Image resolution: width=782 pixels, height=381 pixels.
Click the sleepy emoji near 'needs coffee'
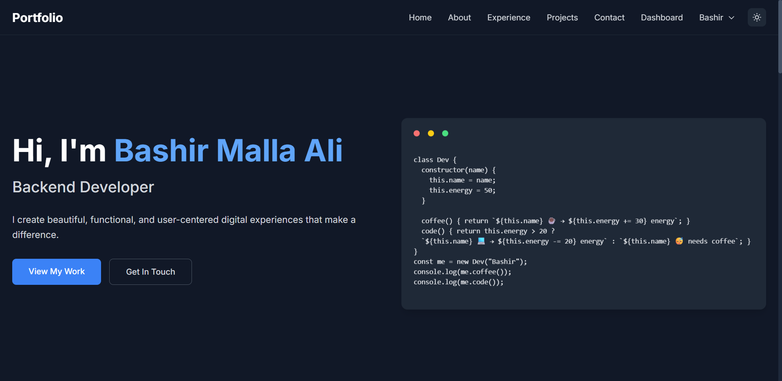[679, 241]
